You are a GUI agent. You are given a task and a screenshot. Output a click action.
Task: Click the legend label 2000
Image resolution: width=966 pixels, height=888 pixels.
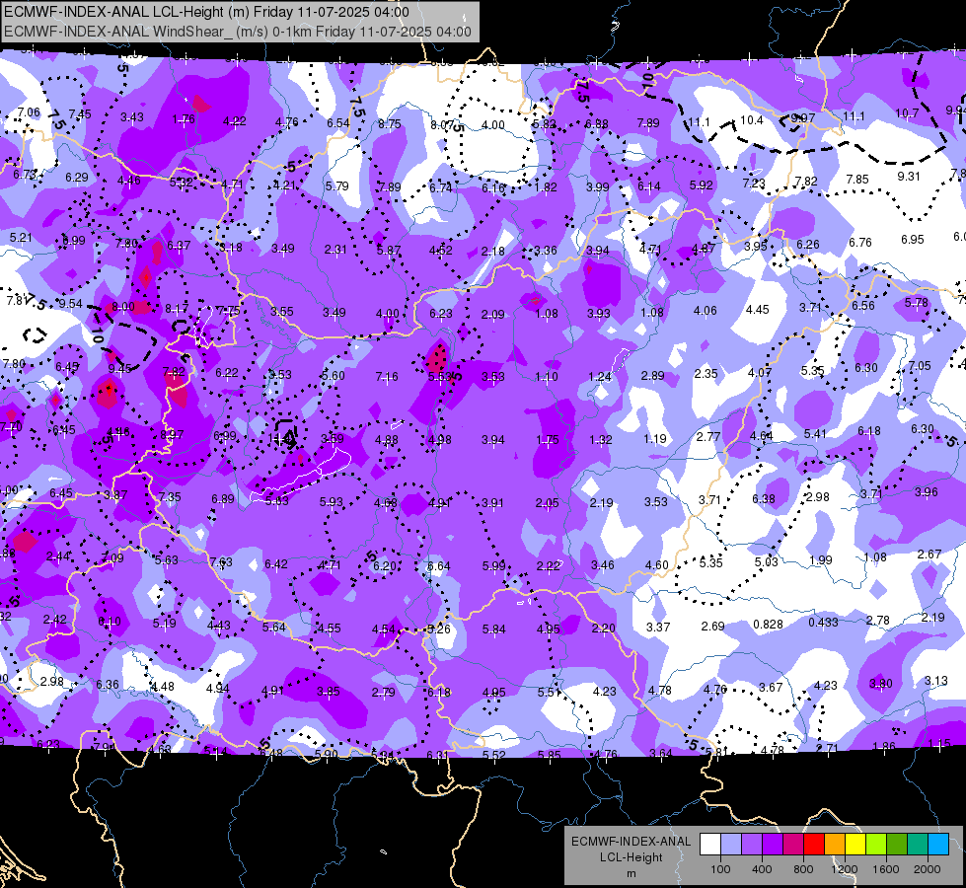(928, 869)
